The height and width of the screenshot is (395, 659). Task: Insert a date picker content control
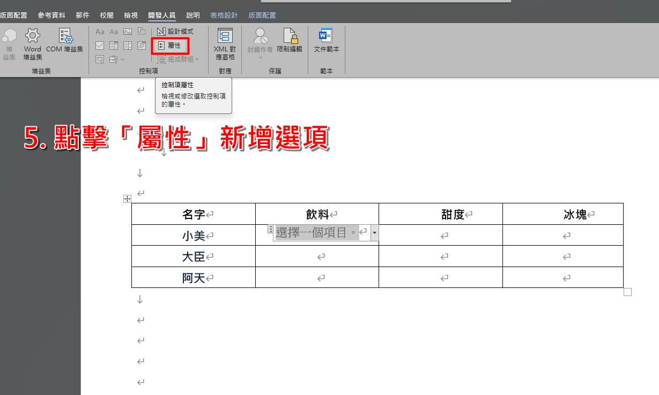142,45
